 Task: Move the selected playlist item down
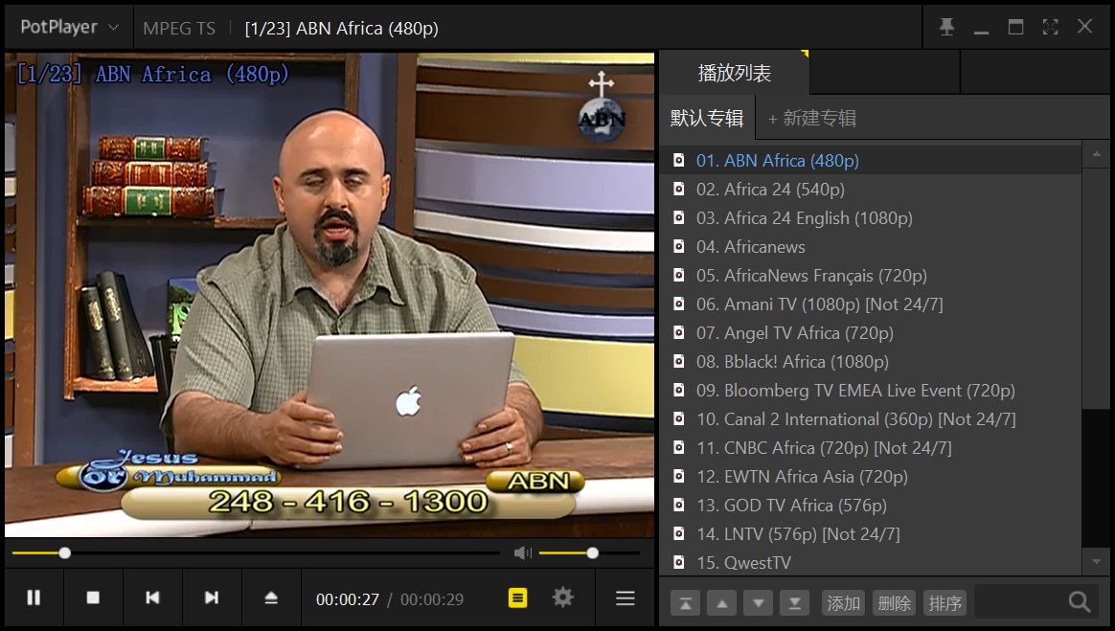click(758, 603)
